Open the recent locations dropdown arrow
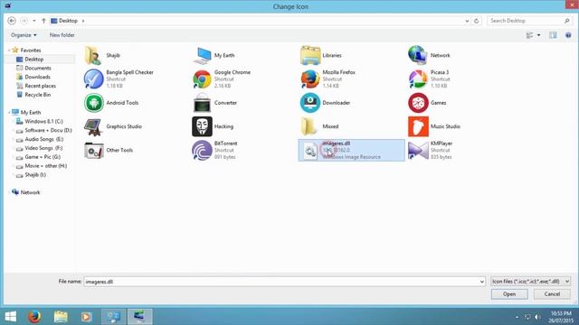579x325 pixels. [34, 21]
